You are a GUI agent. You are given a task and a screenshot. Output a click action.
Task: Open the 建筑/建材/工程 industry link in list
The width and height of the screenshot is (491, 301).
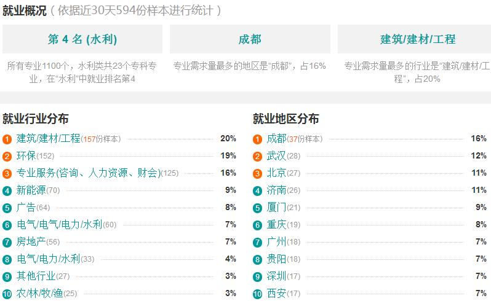coord(48,138)
